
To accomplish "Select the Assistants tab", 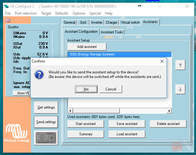I will point(150,22).
